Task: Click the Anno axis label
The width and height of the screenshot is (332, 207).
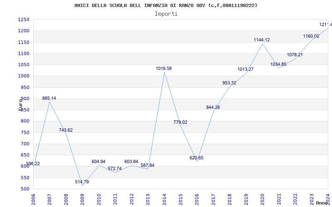Action: (x=322, y=203)
